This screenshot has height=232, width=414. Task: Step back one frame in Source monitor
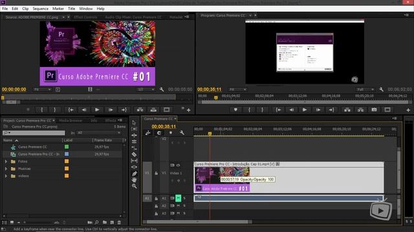84,110
